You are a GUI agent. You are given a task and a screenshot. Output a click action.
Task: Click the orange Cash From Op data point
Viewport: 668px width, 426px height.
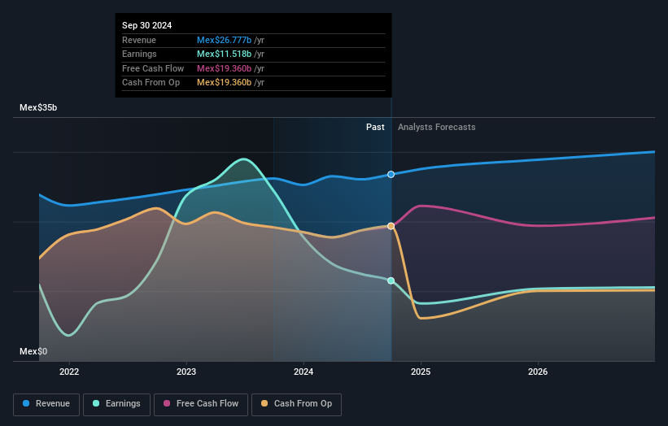click(391, 226)
